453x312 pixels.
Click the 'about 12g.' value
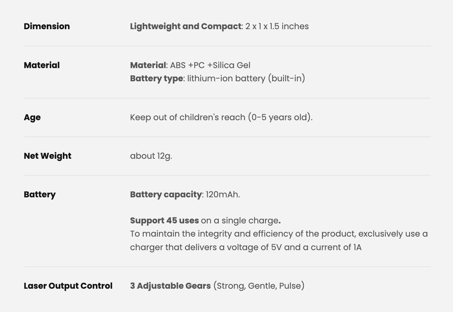[x=151, y=156]
